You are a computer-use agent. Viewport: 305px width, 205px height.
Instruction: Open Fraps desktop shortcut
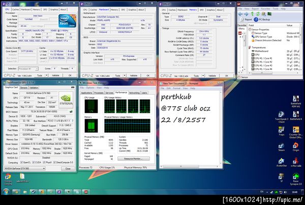(x=281, y=131)
